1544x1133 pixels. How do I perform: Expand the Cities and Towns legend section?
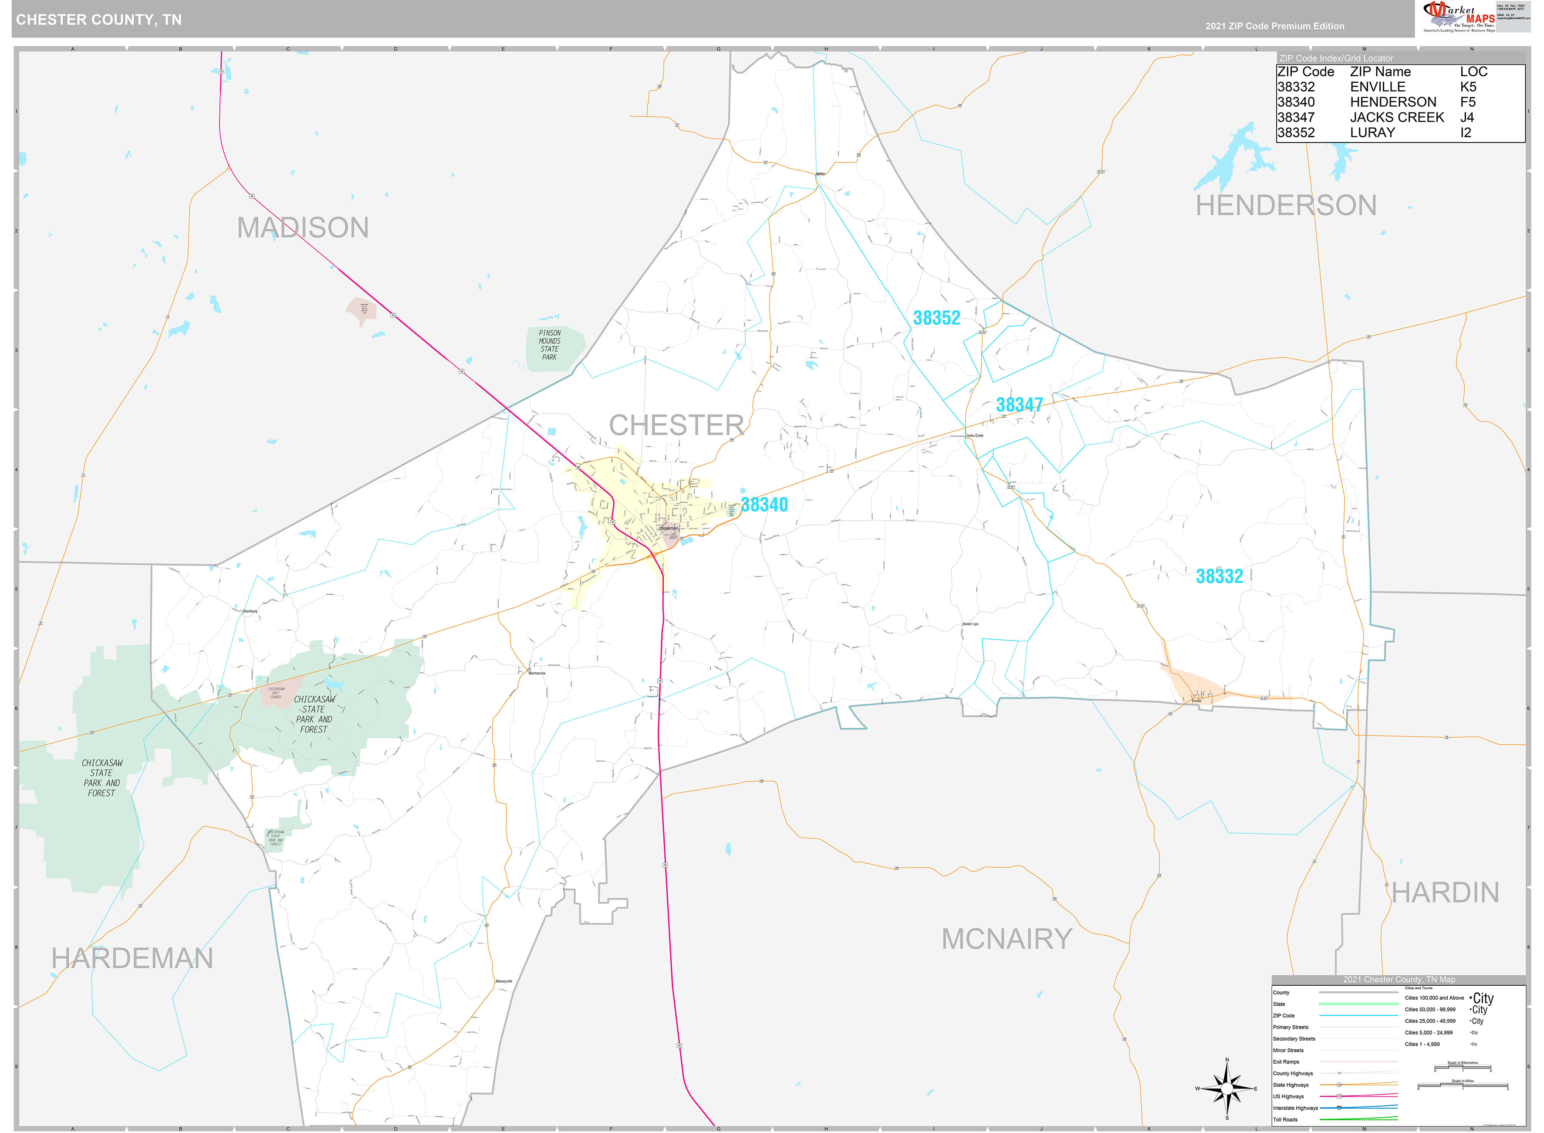coord(1419,988)
